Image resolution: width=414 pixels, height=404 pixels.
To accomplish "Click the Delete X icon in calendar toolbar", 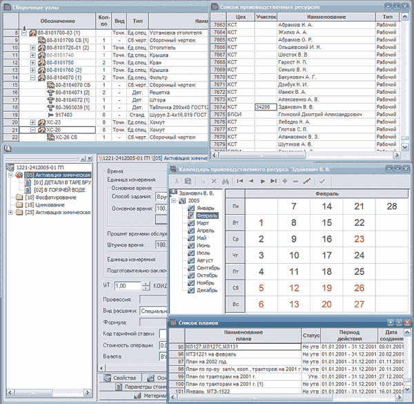I will tap(214, 181).
